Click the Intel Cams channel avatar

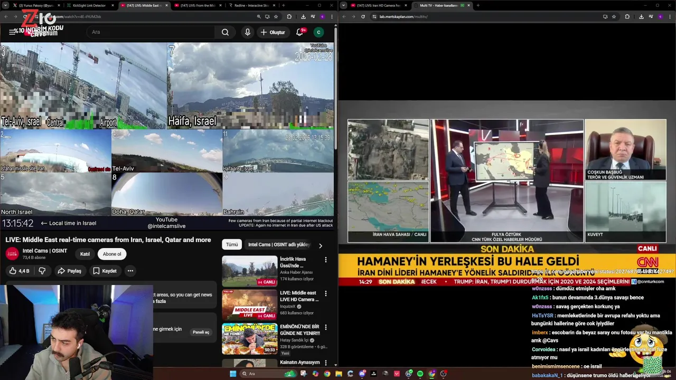(x=12, y=254)
